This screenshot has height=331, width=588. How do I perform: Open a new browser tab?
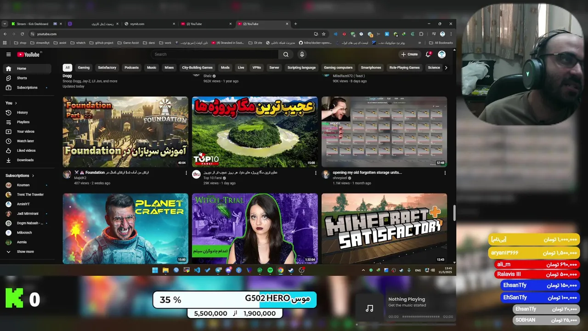point(295,24)
